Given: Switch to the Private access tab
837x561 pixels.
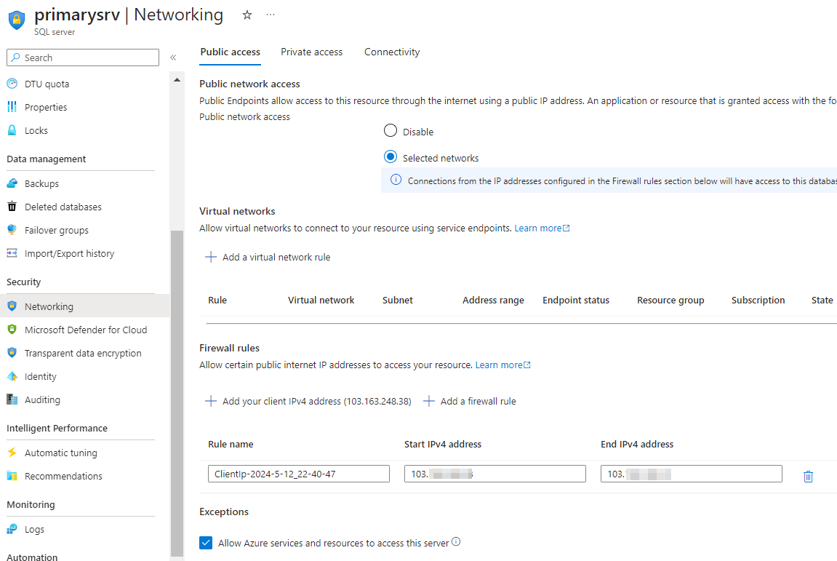Looking at the screenshot, I should pyautogui.click(x=312, y=52).
